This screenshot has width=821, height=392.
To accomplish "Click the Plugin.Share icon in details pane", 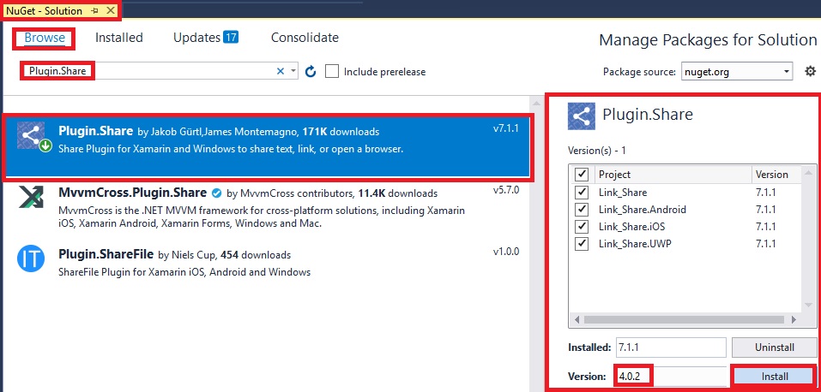I will (x=581, y=116).
